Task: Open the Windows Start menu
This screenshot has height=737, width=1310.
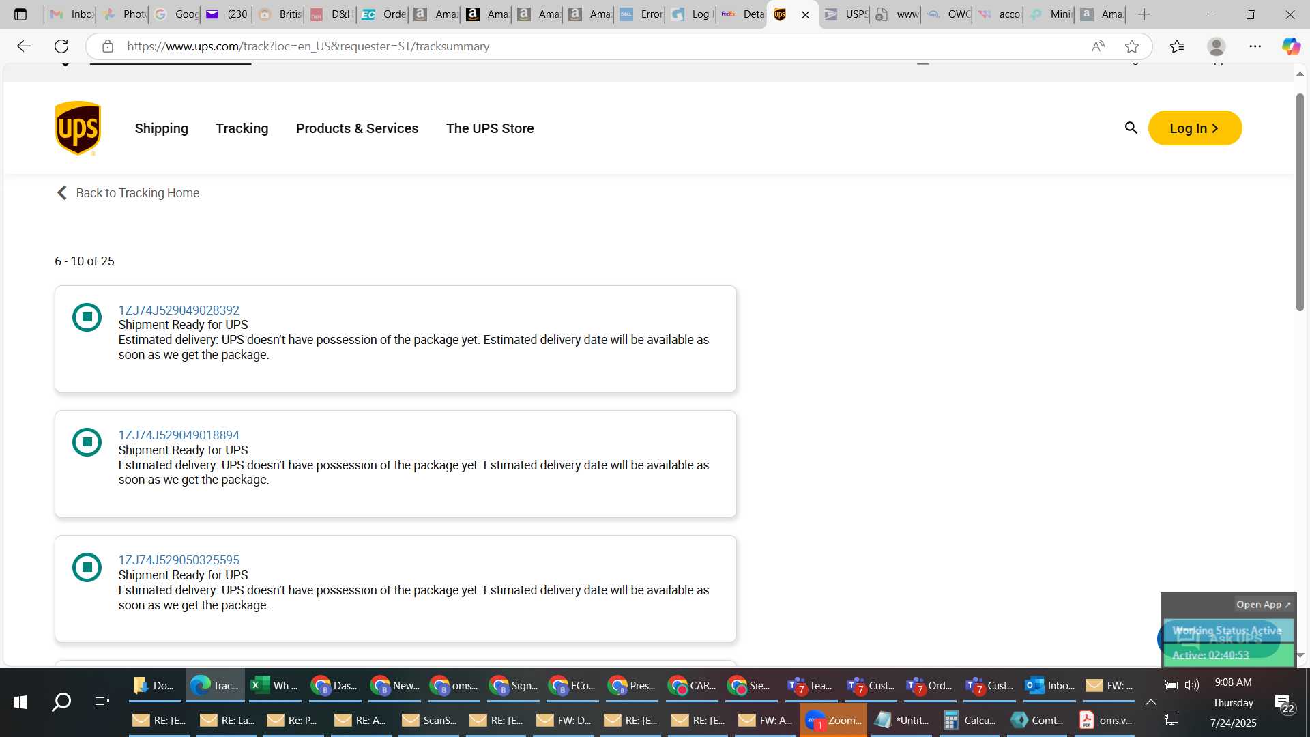Action: coord(20,702)
